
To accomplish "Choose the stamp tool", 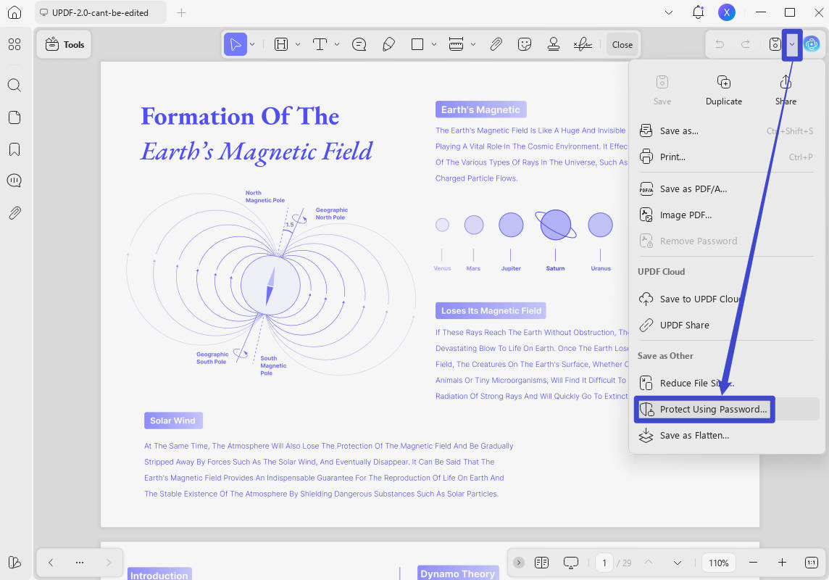I will click(x=554, y=44).
